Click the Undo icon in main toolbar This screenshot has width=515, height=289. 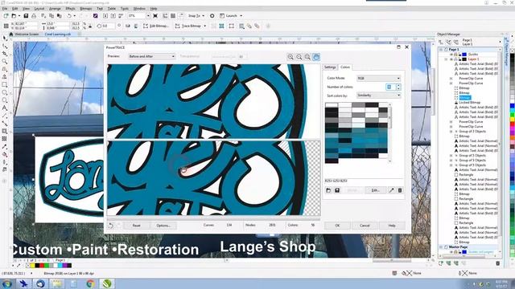[69, 16]
